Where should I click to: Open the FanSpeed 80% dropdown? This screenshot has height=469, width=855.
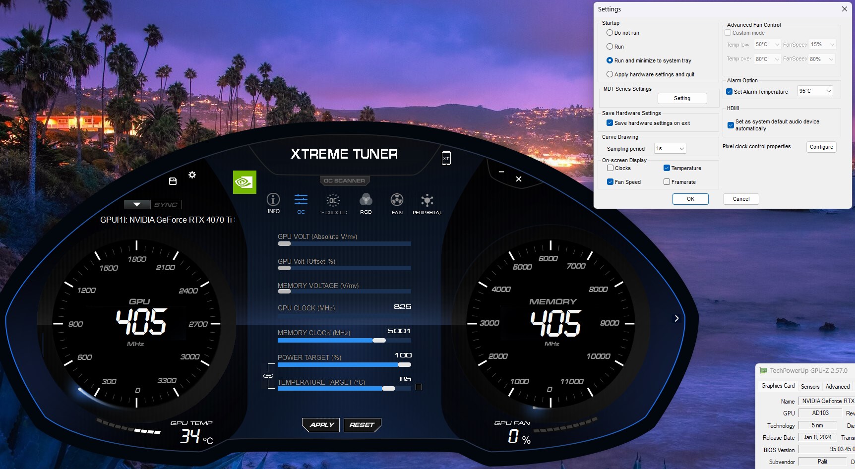(823, 59)
